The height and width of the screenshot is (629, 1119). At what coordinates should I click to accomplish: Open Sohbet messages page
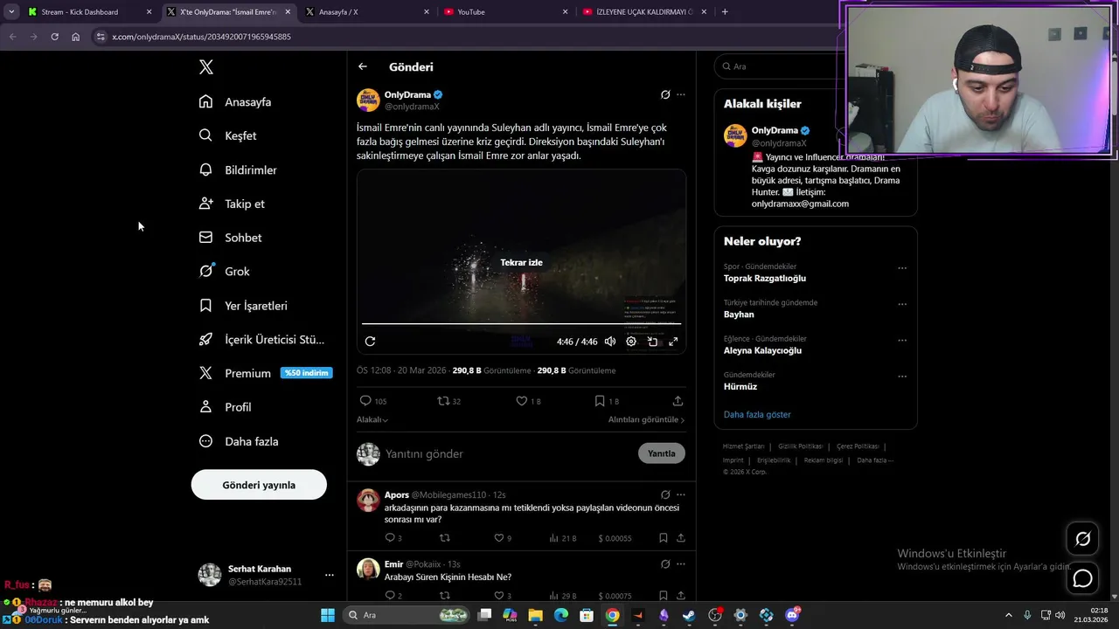click(x=231, y=238)
